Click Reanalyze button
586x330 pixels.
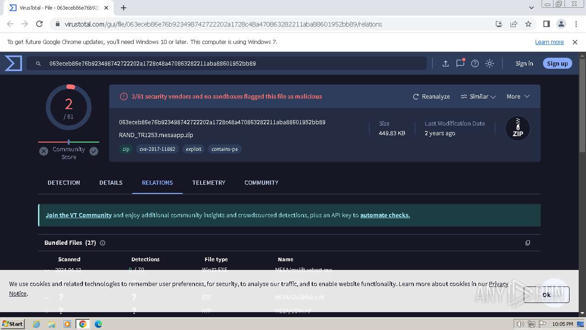(431, 97)
